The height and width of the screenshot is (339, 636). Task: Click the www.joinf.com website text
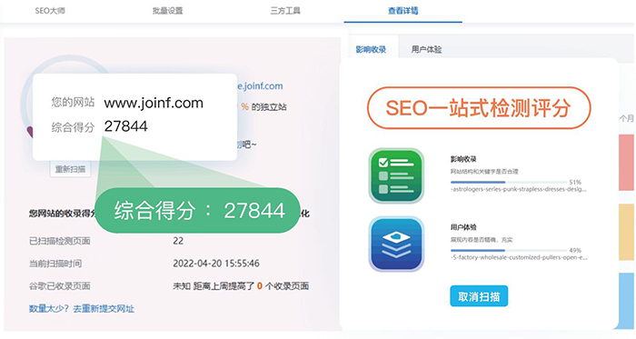[x=154, y=103]
